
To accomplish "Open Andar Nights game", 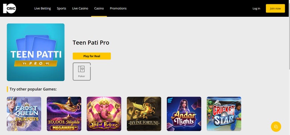I will pos(184,114).
